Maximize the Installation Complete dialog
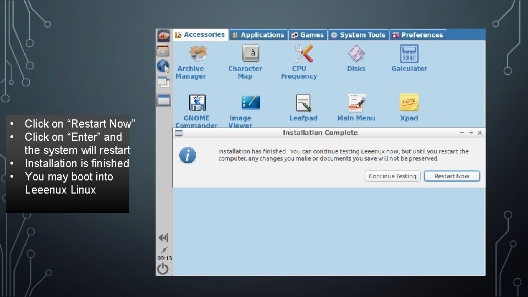This screenshot has width=528, height=297. pyautogui.click(x=471, y=133)
